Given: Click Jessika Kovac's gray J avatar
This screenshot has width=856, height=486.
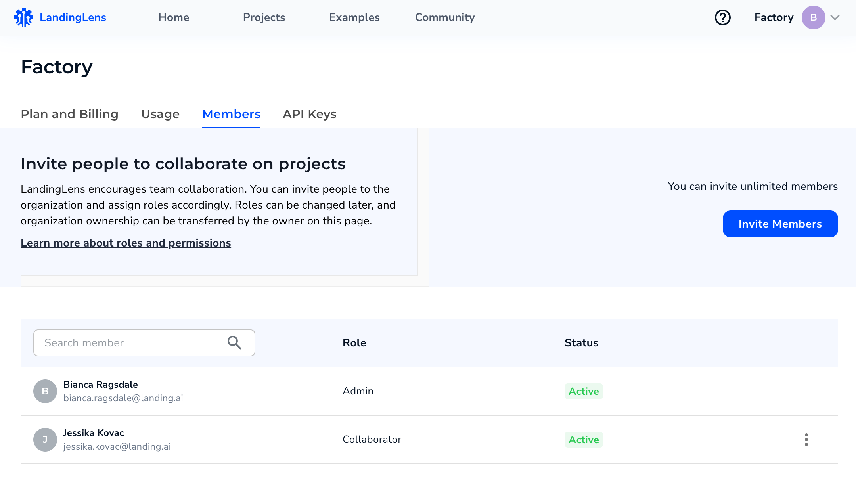Looking at the screenshot, I should [45, 440].
